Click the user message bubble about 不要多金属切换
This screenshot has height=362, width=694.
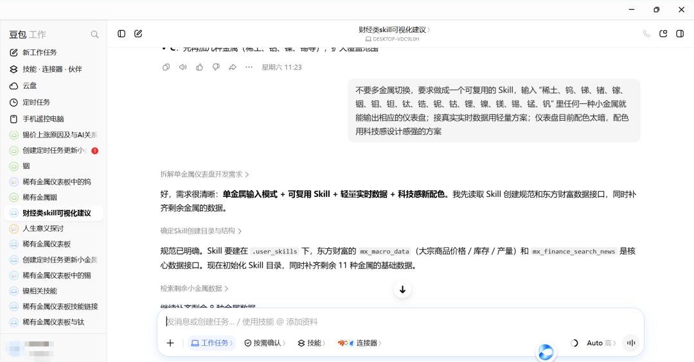pos(494,110)
